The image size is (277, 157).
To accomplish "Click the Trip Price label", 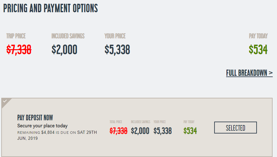I will (16, 36).
